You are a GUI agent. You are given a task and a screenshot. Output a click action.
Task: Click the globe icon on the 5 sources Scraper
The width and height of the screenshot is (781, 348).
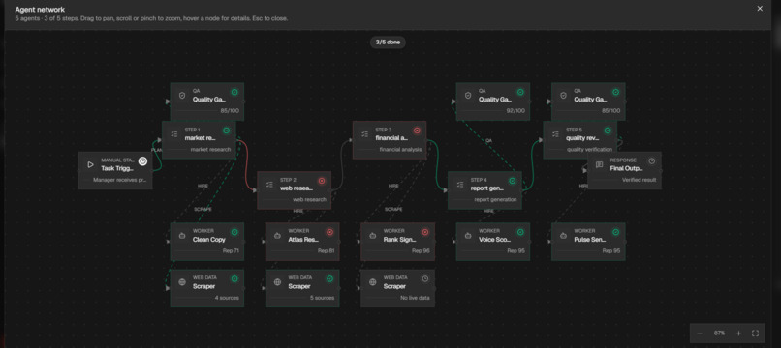277,282
